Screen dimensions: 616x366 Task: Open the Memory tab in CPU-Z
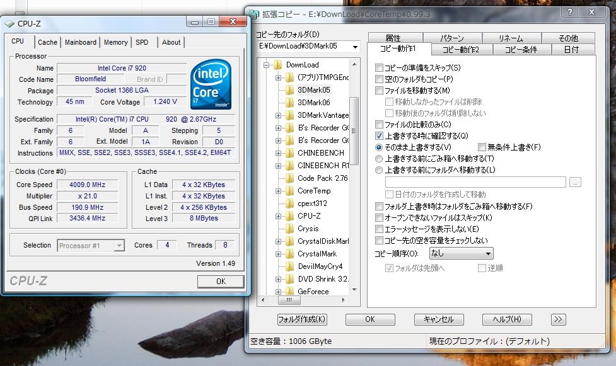point(115,42)
